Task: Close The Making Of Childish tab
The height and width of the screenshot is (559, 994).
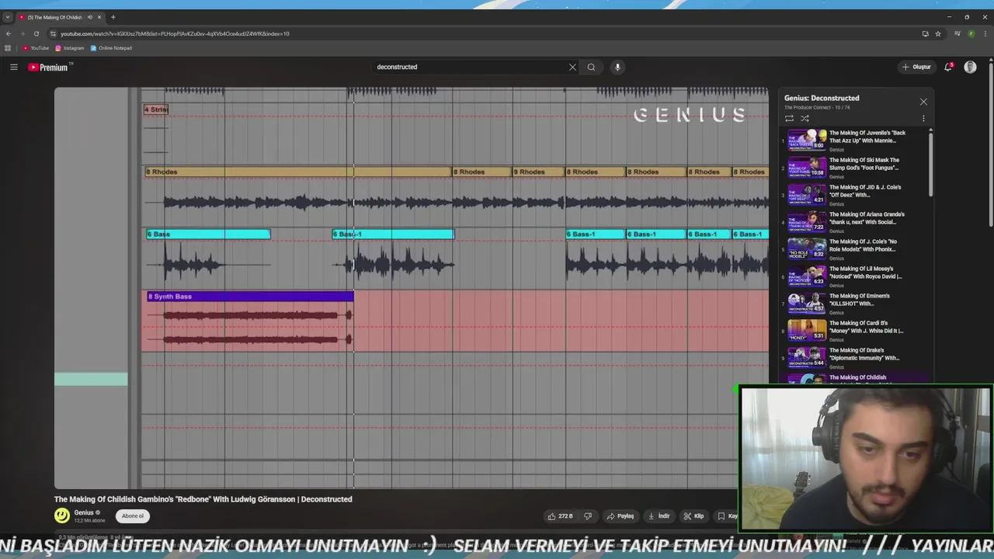Action: [x=99, y=17]
